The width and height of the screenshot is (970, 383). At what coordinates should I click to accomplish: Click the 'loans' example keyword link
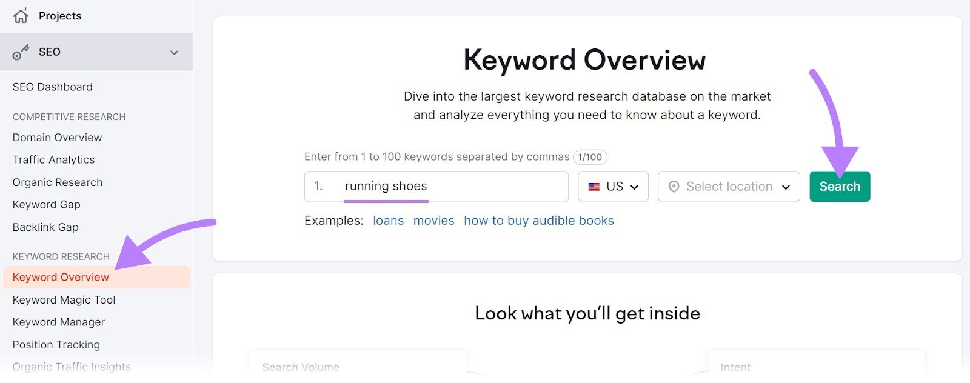point(388,221)
